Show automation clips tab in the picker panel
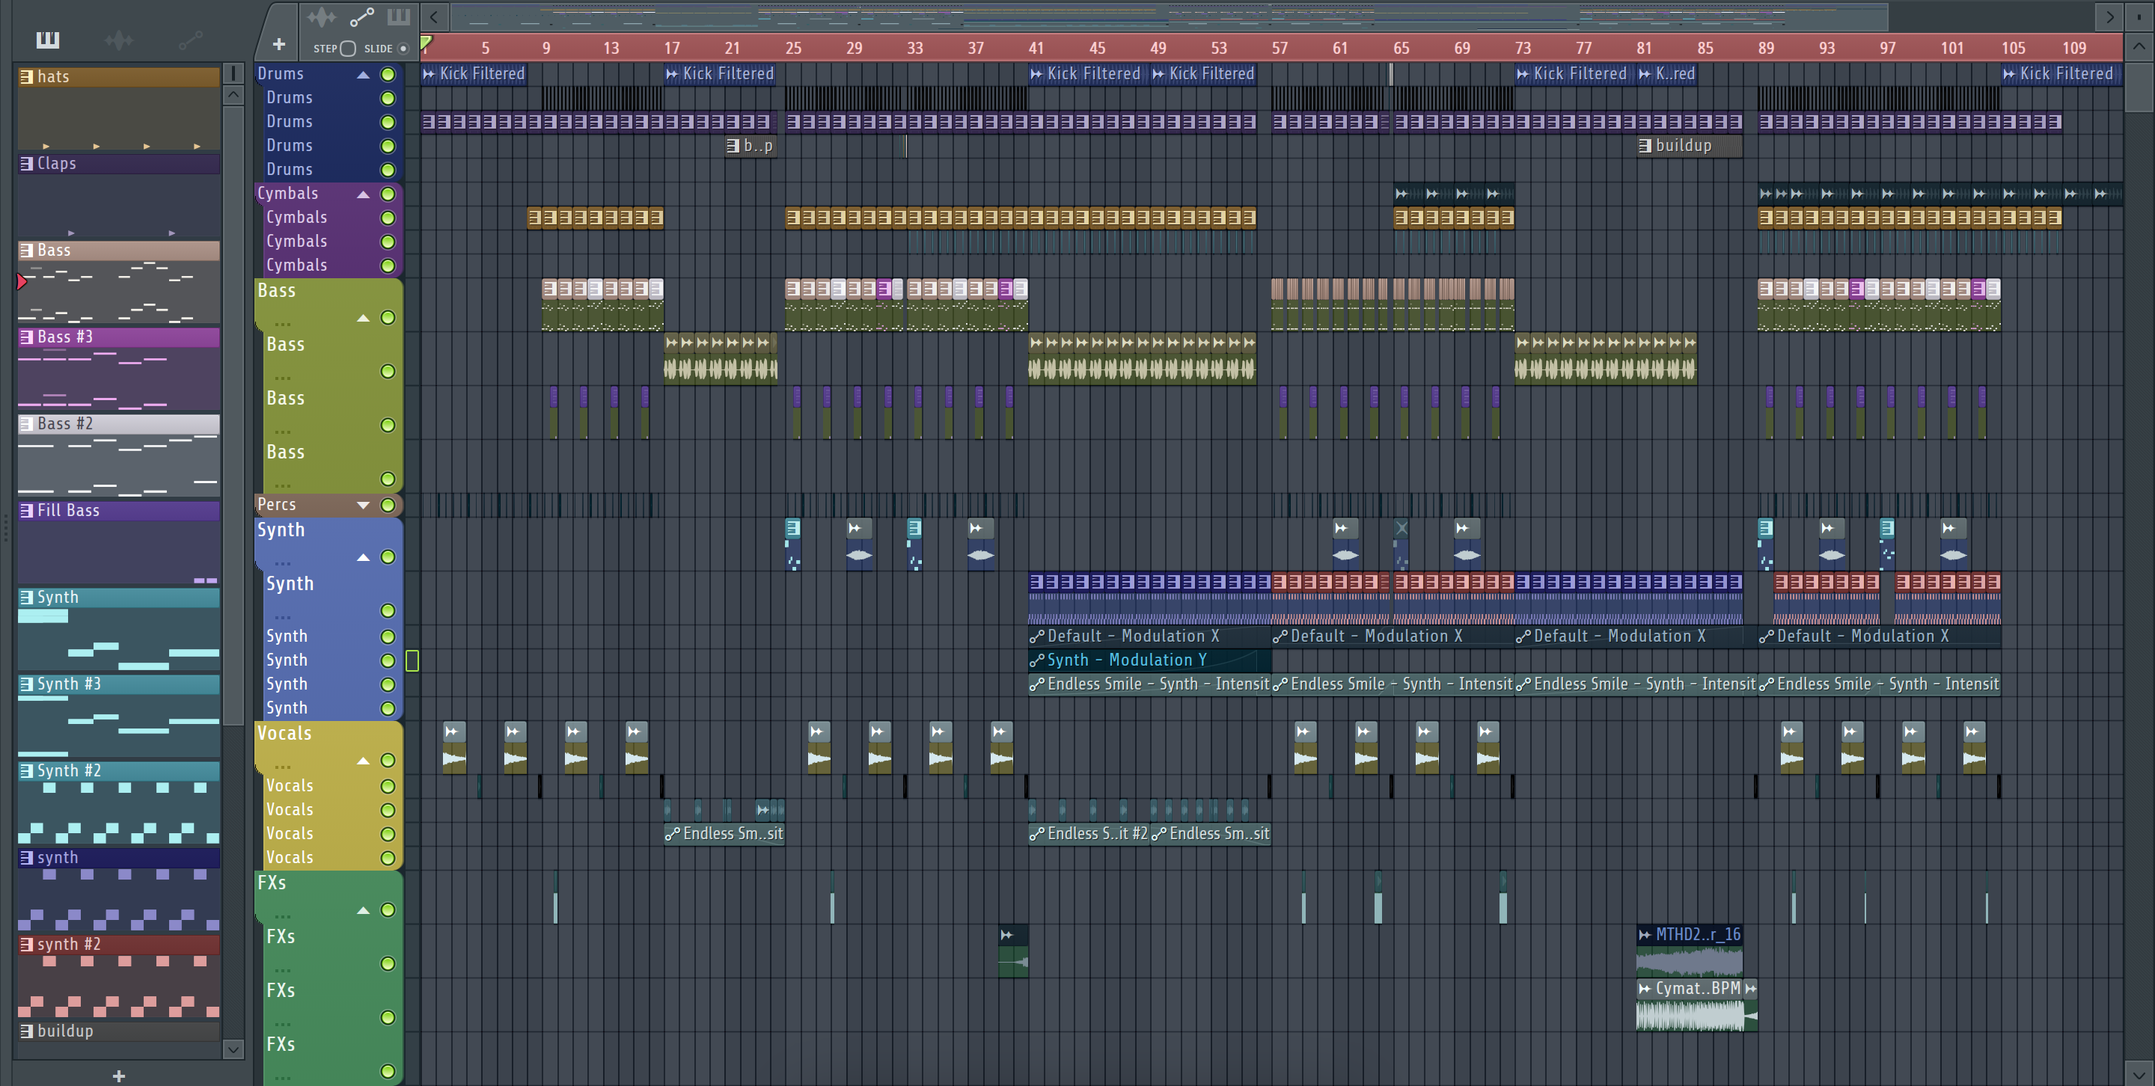Viewport: 2155px width, 1086px height. tap(190, 40)
